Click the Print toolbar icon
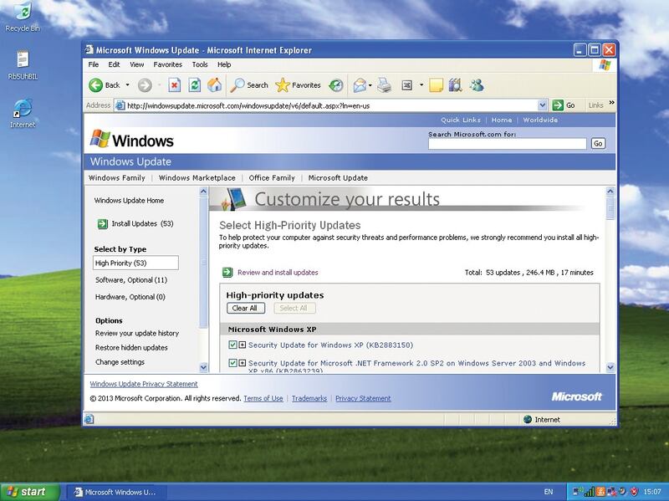669x501 pixels. point(384,84)
